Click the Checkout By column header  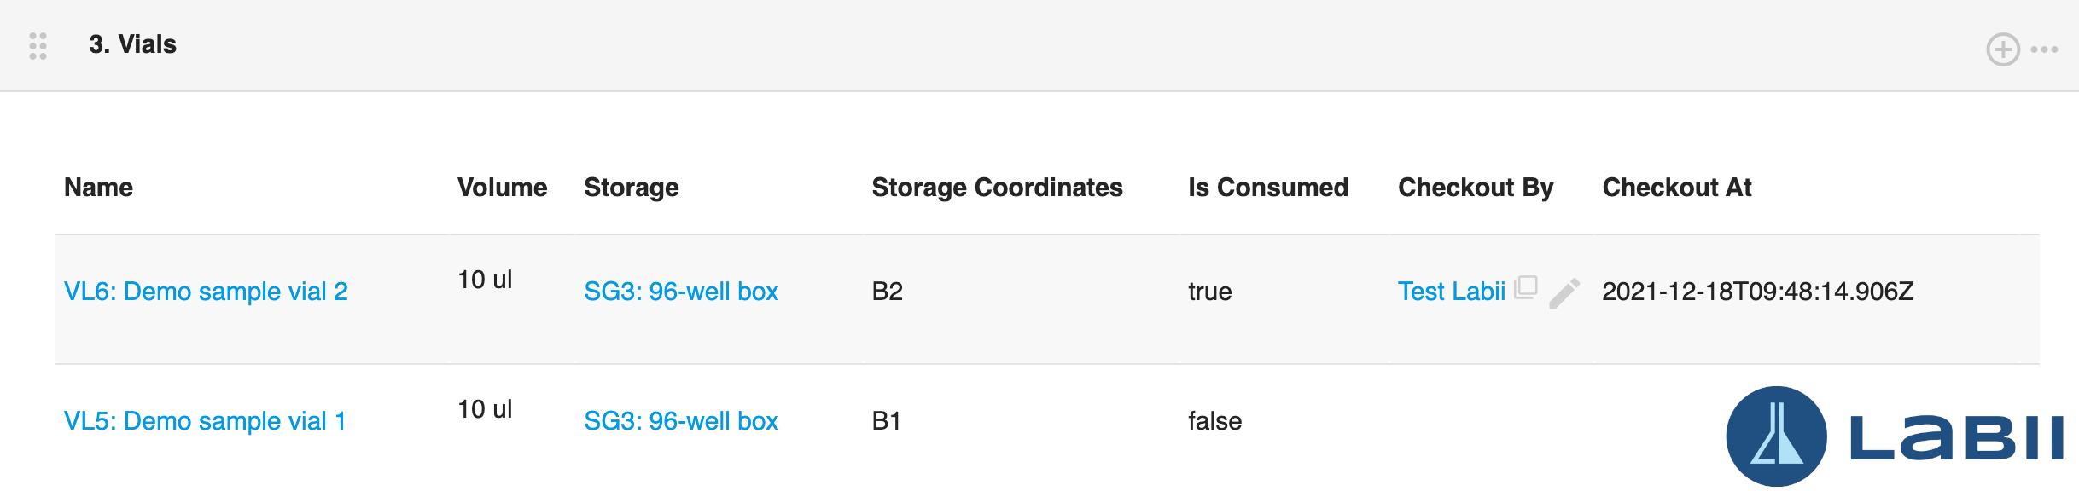coord(1476,188)
